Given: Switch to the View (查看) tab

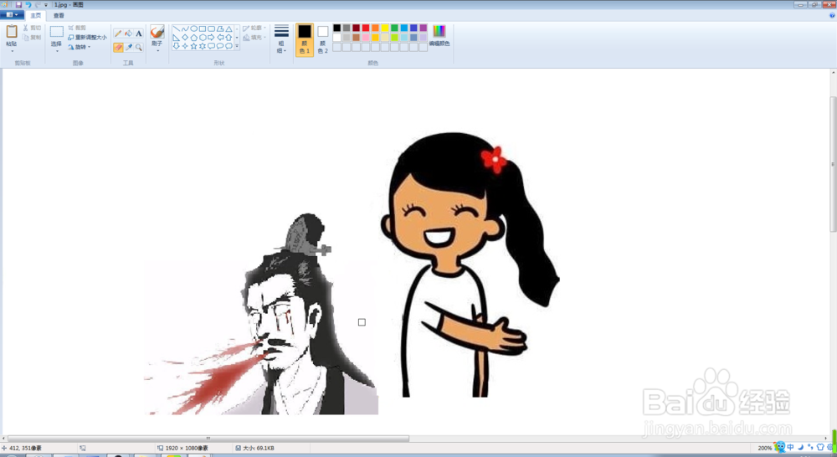Looking at the screenshot, I should click(59, 15).
